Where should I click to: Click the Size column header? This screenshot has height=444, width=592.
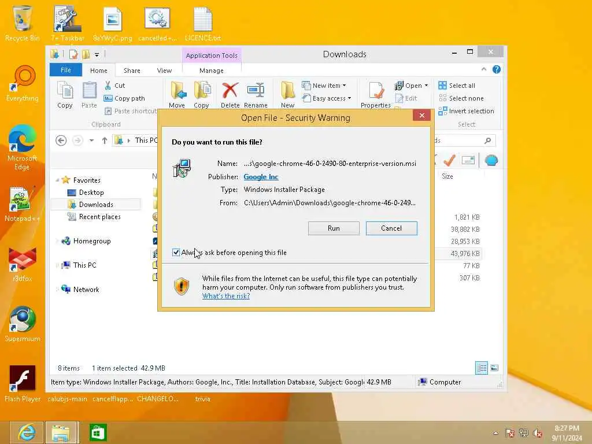point(447,176)
